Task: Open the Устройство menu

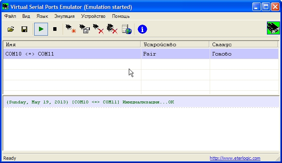Action: 93,16
